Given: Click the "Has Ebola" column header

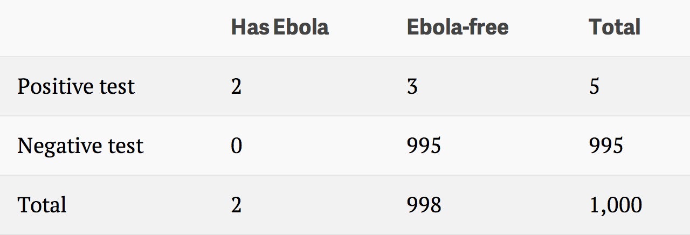Looking at the screenshot, I should click(280, 27).
